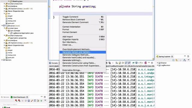Toggle show console when standard error changes

click(x=129, y=63)
